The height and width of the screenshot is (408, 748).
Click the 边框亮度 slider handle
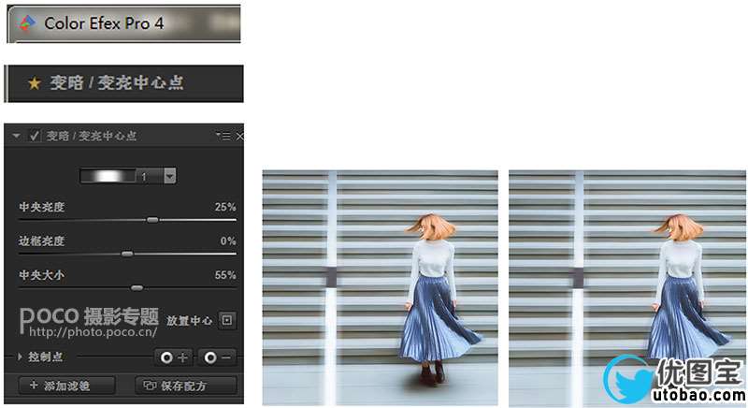127,254
